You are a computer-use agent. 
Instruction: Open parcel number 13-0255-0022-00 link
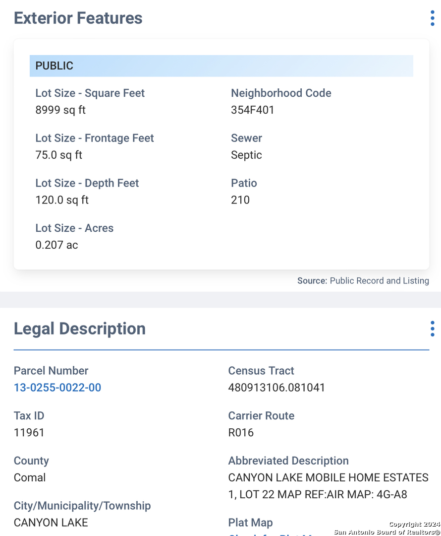57,388
